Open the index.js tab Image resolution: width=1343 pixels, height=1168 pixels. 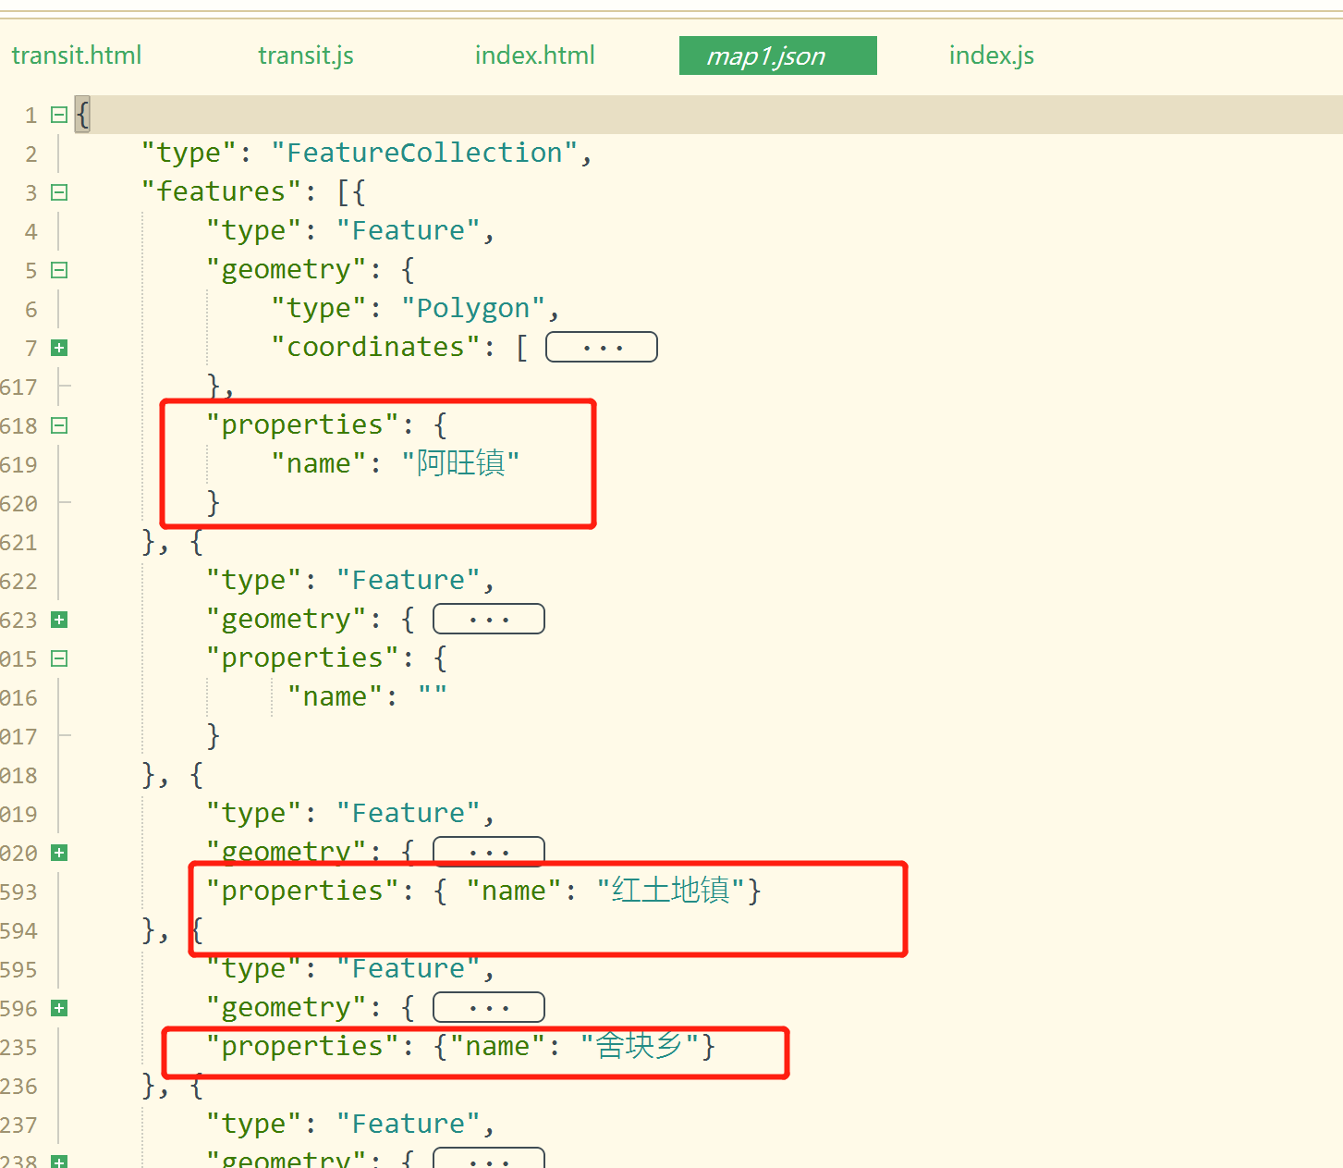tap(992, 55)
